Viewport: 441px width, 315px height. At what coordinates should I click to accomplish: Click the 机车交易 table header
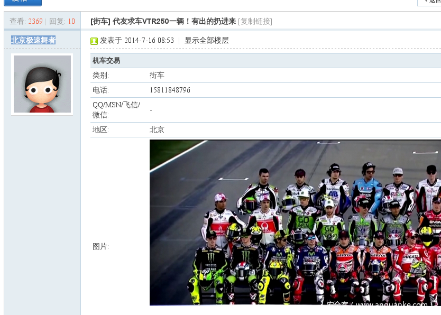[106, 61]
